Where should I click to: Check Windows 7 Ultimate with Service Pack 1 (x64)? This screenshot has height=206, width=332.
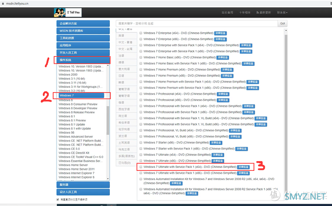pyautogui.click(x=141, y=167)
